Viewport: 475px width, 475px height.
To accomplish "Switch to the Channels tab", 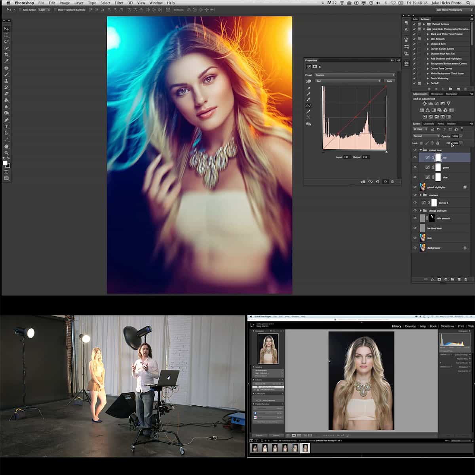I will tap(429, 124).
